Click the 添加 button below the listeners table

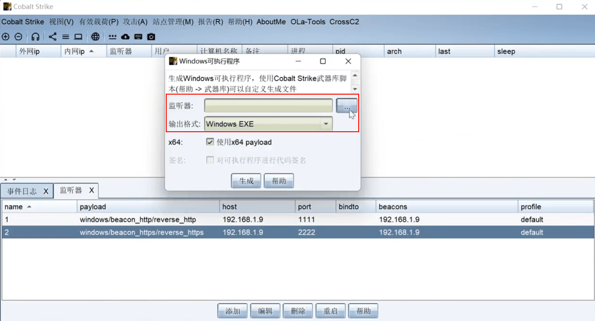point(232,311)
